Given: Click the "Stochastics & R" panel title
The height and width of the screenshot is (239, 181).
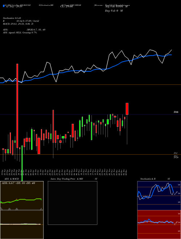Looking at the screenshot, I should tap(148, 179).
